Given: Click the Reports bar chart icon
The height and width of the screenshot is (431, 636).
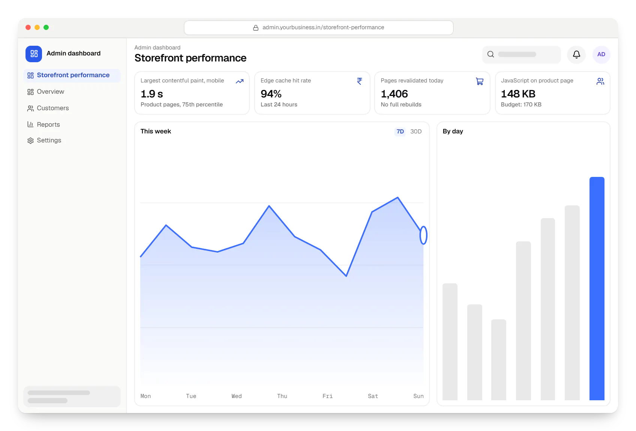Looking at the screenshot, I should (x=30, y=124).
